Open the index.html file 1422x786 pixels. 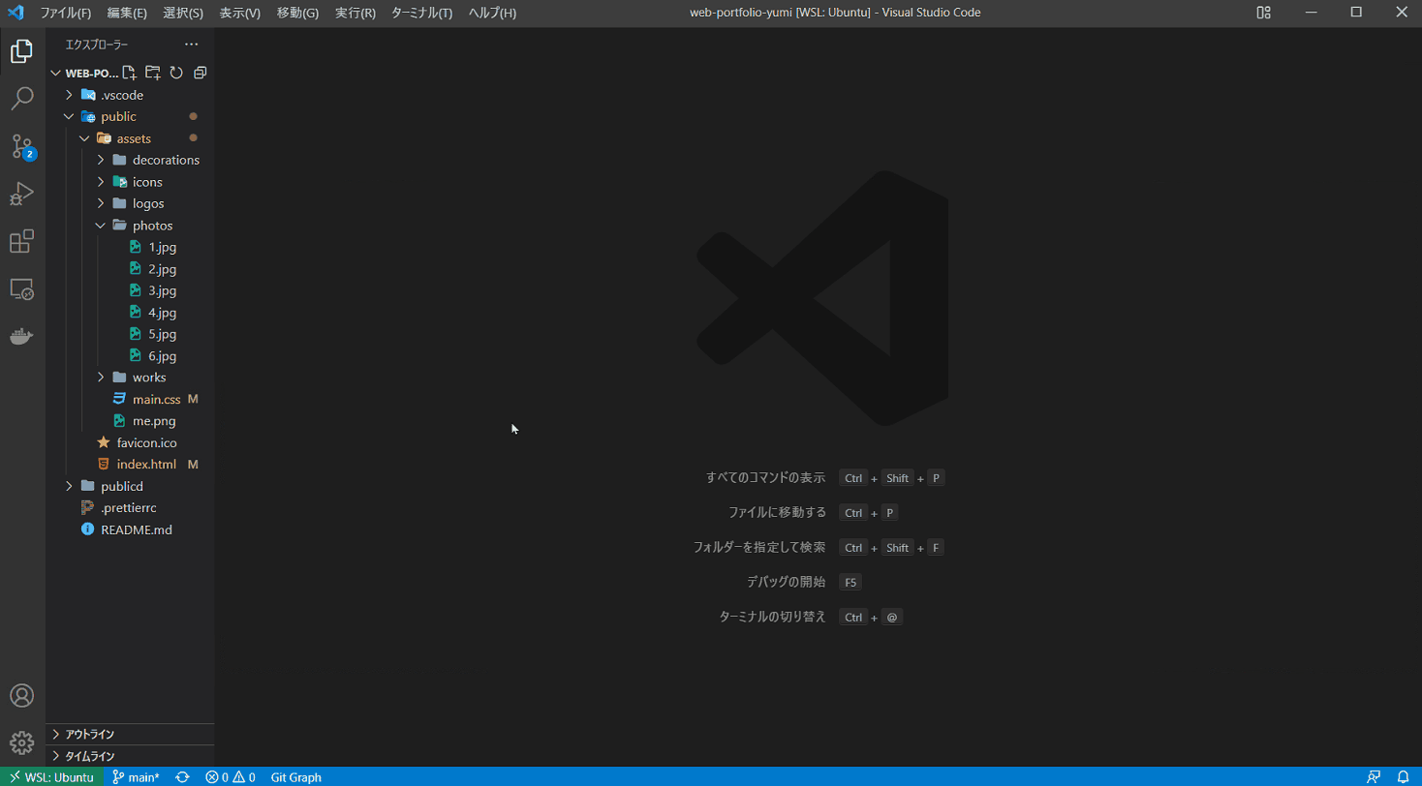130,465
